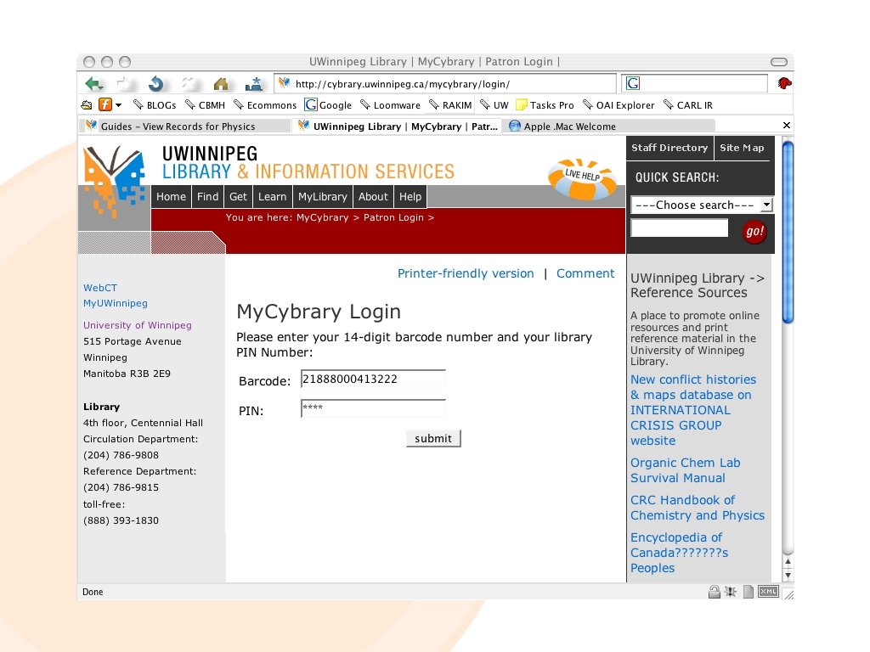Viewport: 870px width, 652px height.
Task: Open the Live Help lifebuoy
Action: (582, 178)
